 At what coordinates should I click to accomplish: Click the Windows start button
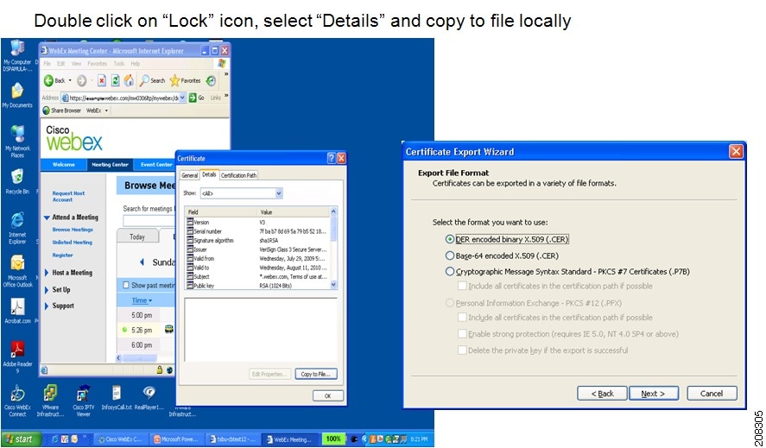click(x=20, y=439)
